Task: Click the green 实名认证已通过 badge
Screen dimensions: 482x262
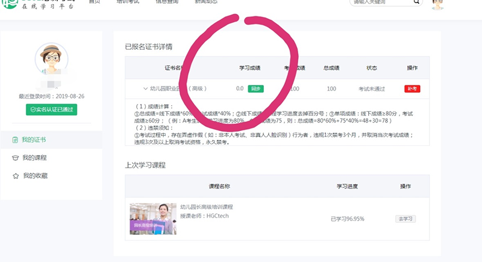Action: click(51, 109)
